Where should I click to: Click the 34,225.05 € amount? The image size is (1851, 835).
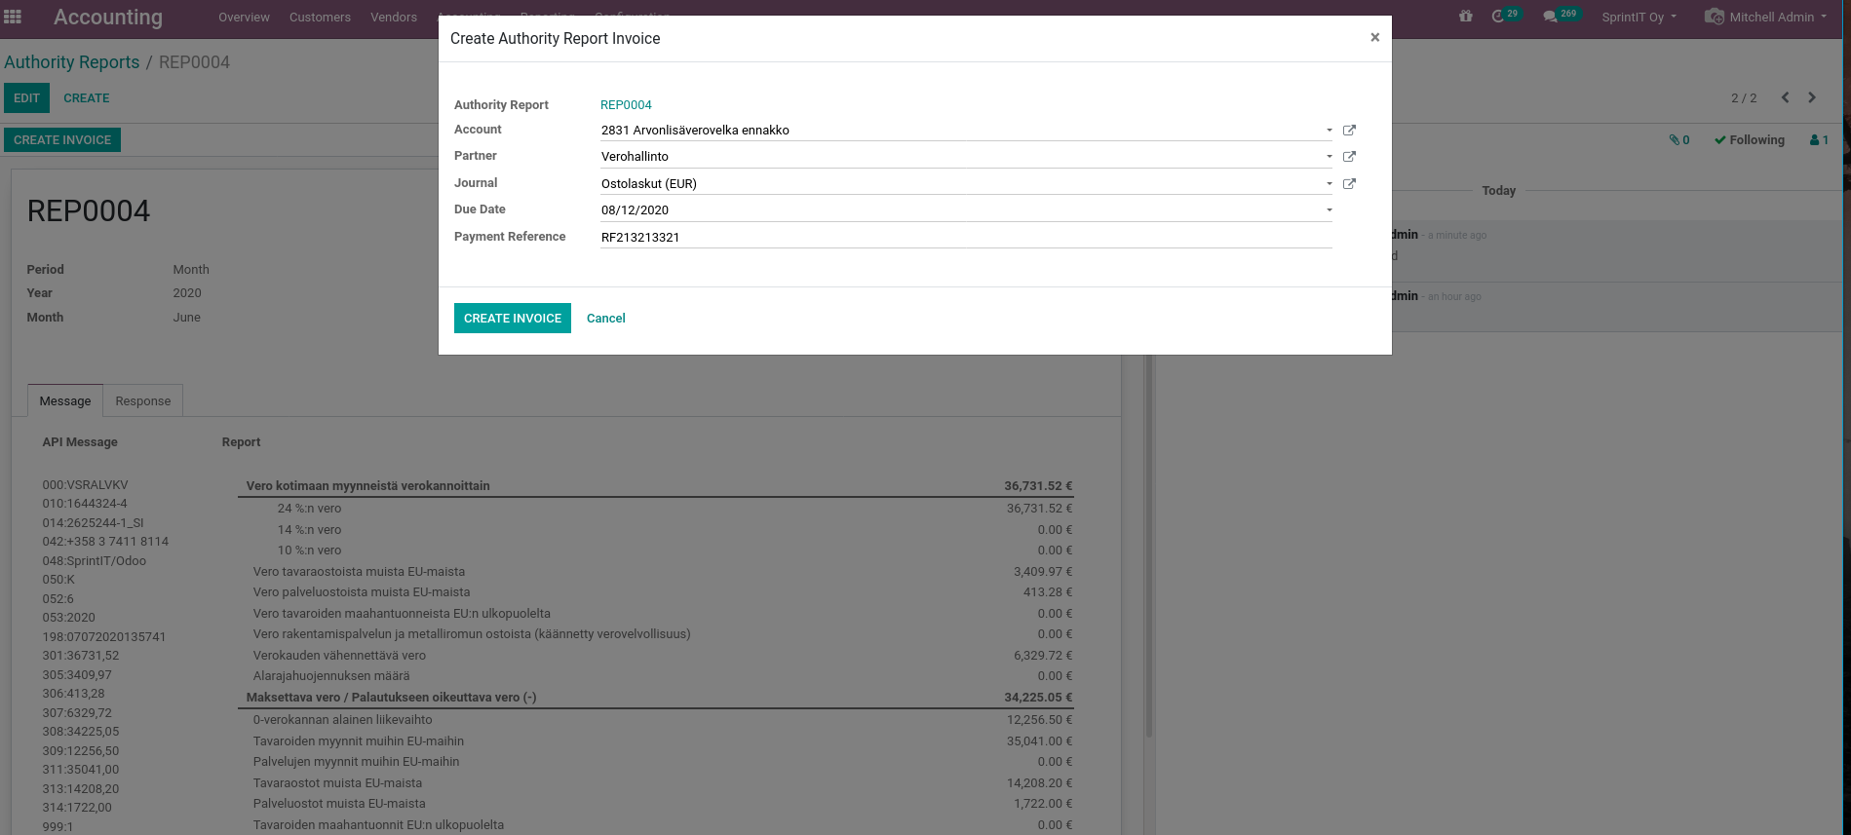click(1038, 697)
